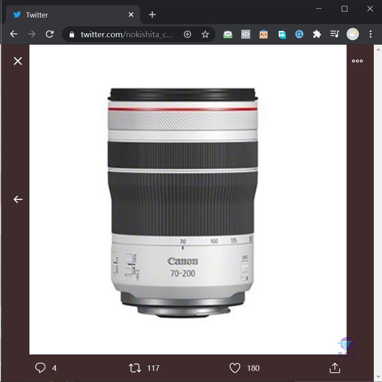Maximize the browser window

pyautogui.click(x=344, y=9)
